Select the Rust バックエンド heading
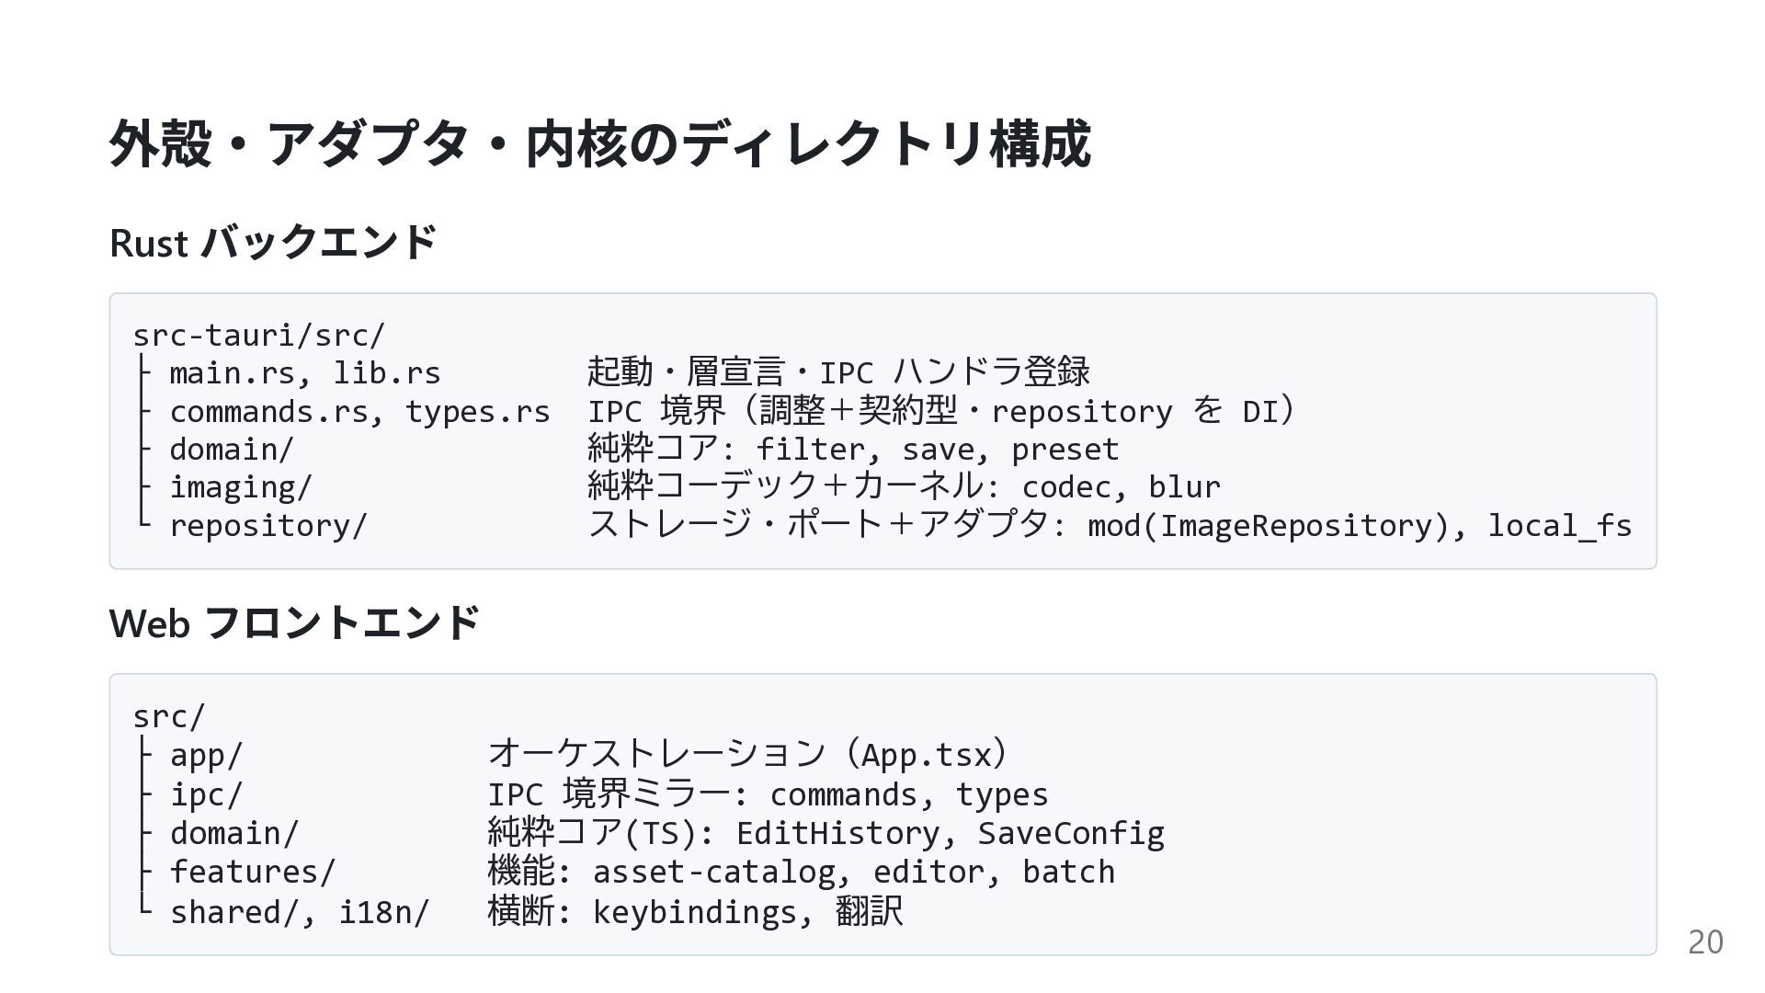This screenshot has width=1765, height=993. pyautogui.click(x=272, y=243)
